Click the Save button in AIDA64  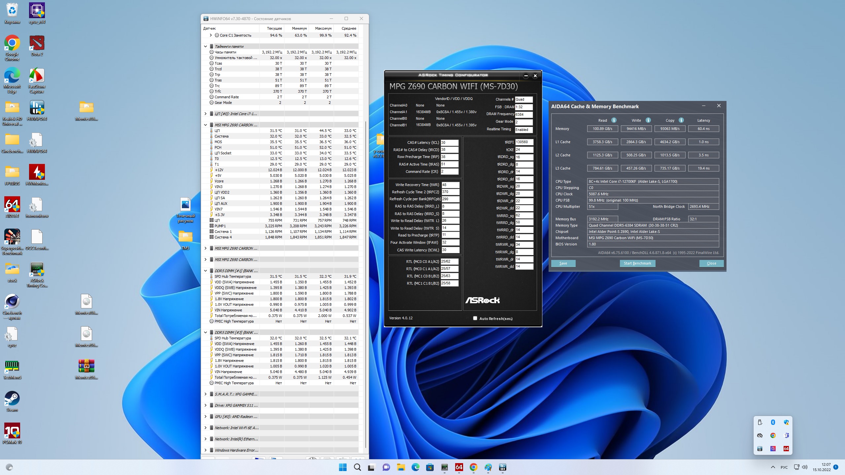(x=563, y=263)
